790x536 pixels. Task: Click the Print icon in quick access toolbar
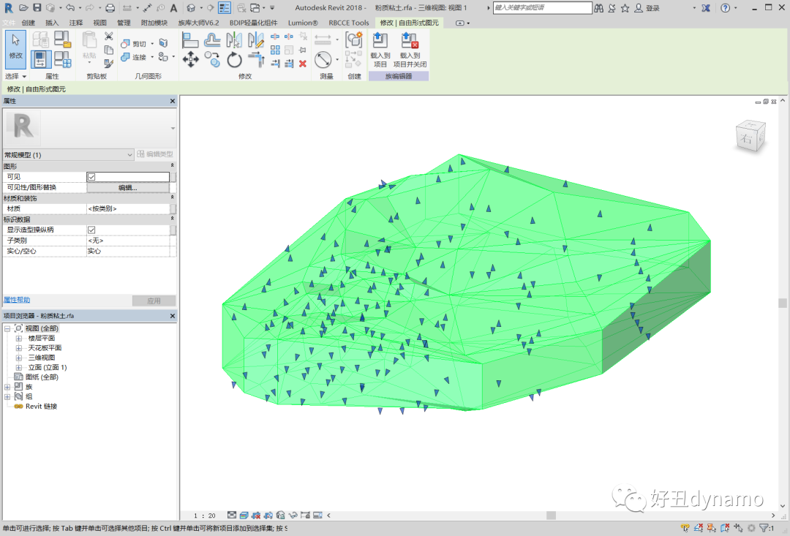tap(110, 8)
